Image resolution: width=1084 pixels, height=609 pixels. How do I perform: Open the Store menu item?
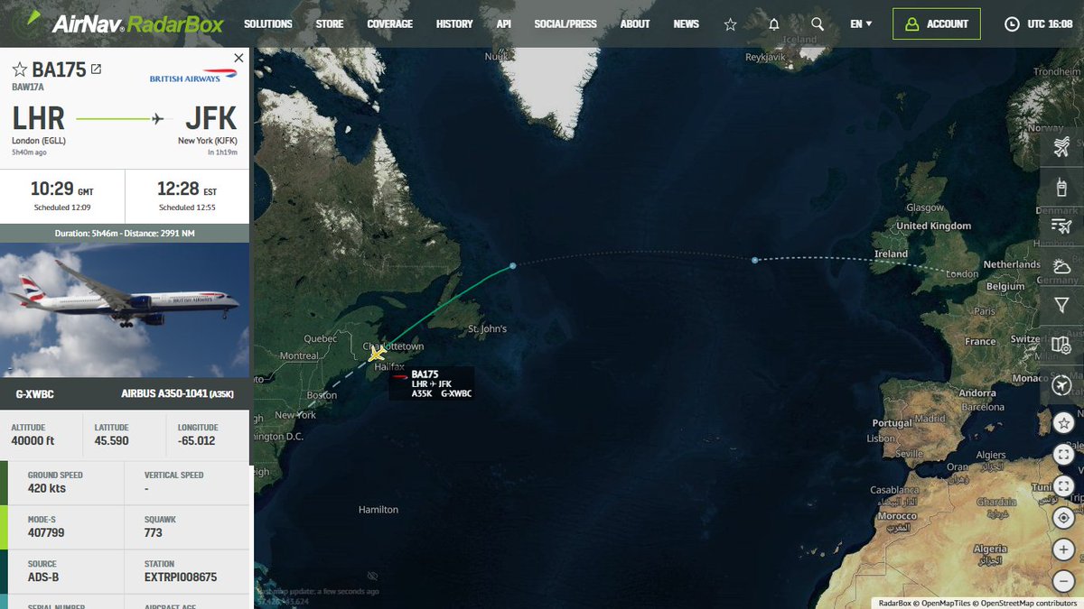pos(330,24)
